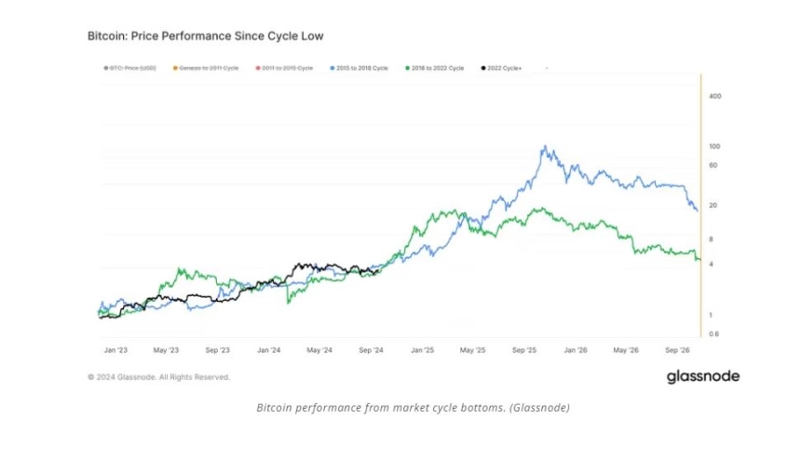Screen dimensions: 801x474
Task: Click the chart caption below the image
Action: coord(414,408)
